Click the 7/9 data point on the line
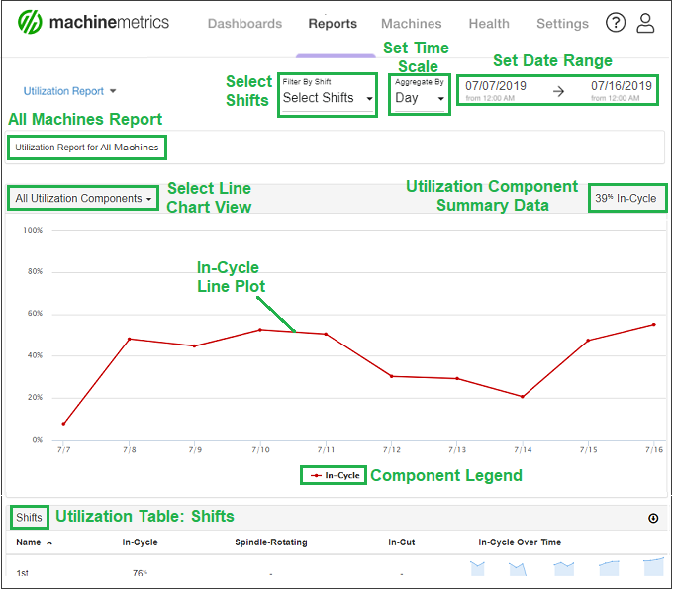Viewport: 674px width, 591px height. 194,346
